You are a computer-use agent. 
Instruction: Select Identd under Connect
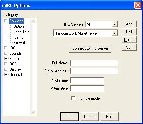click(x=18, y=37)
